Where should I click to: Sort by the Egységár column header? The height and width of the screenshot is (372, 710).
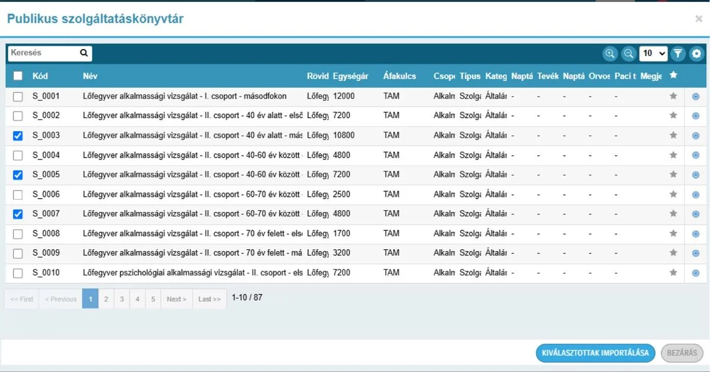click(351, 76)
